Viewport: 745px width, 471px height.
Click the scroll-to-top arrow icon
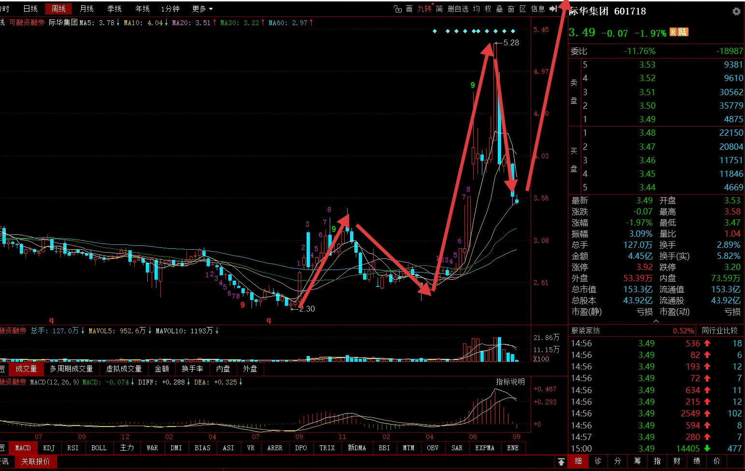pyautogui.click(x=561, y=461)
